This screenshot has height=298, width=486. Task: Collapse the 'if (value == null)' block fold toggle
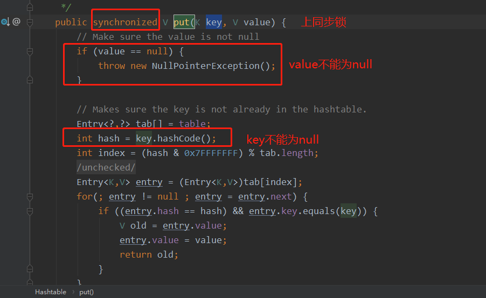(30, 51)
